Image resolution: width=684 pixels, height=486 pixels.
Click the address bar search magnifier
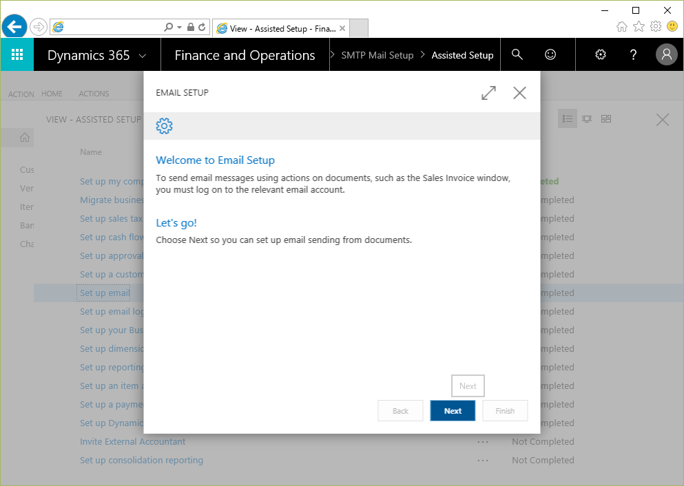(x=168, y=27)
